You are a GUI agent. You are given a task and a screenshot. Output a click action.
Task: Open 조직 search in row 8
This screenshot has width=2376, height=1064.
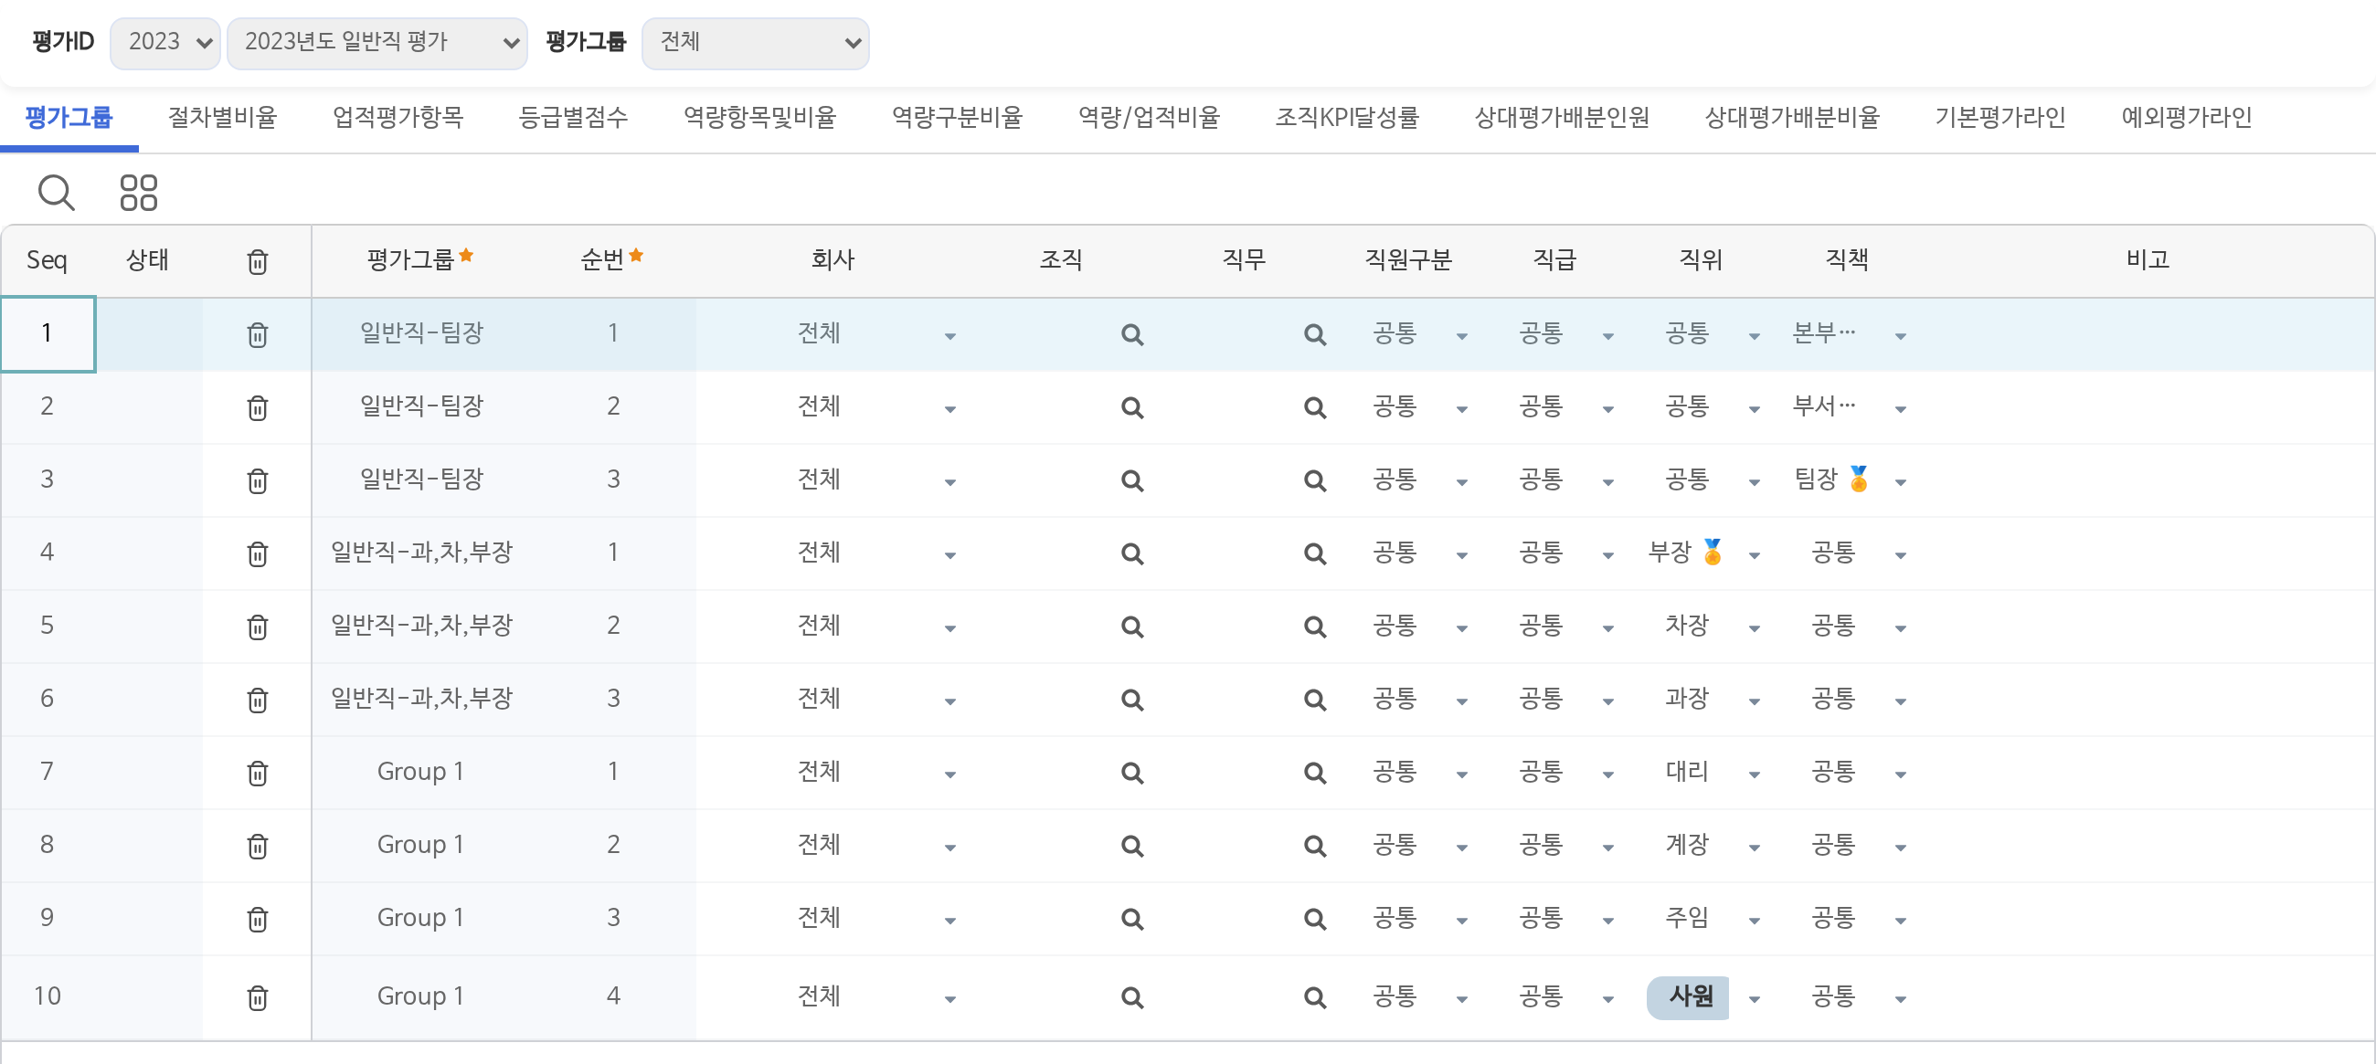[x=1131, y=846]
